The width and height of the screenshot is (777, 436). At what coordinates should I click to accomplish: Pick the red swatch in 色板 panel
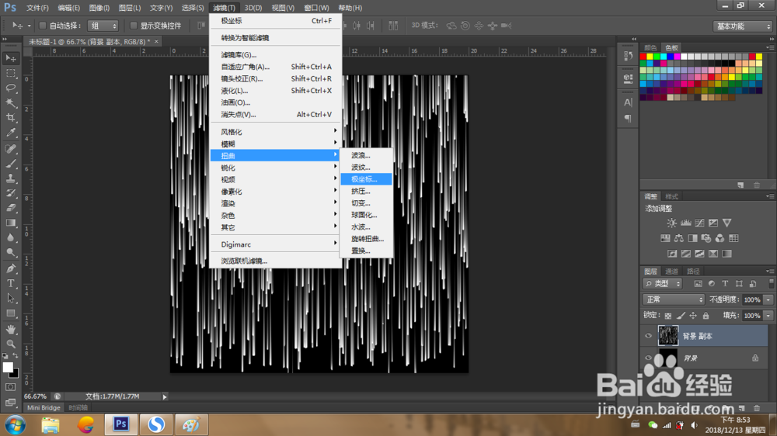[643, 57]
